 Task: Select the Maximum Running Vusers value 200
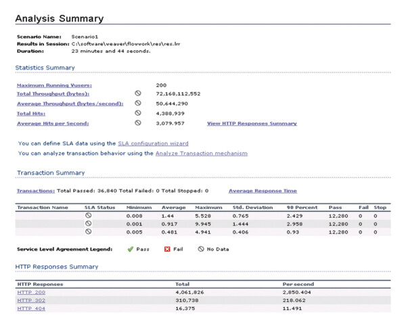(x=161, y=85)
